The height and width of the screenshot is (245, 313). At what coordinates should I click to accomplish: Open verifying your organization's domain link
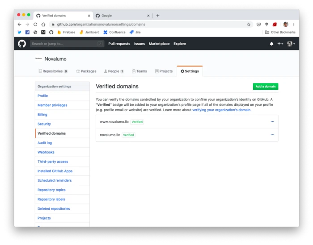222,110
